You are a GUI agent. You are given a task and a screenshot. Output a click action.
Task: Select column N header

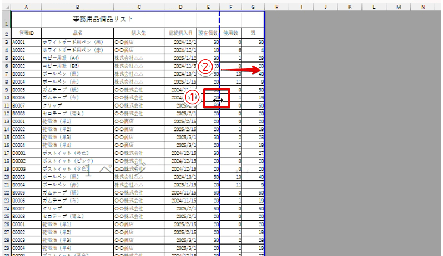pos(422,7)
